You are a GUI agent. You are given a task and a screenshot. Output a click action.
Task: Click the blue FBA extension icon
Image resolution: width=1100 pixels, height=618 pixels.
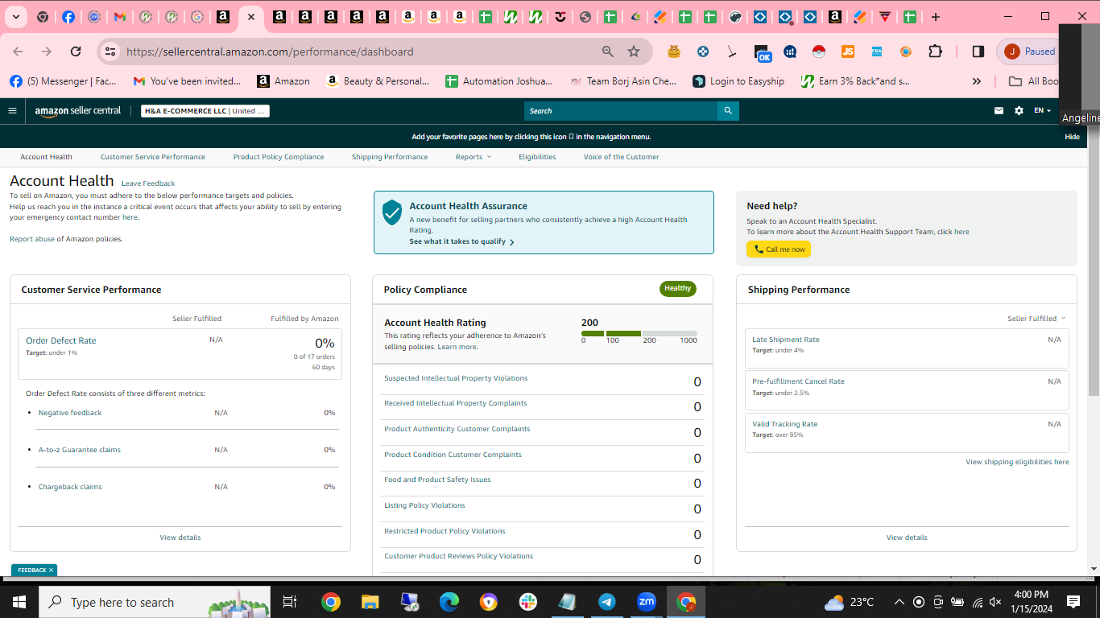coord(877,51)
